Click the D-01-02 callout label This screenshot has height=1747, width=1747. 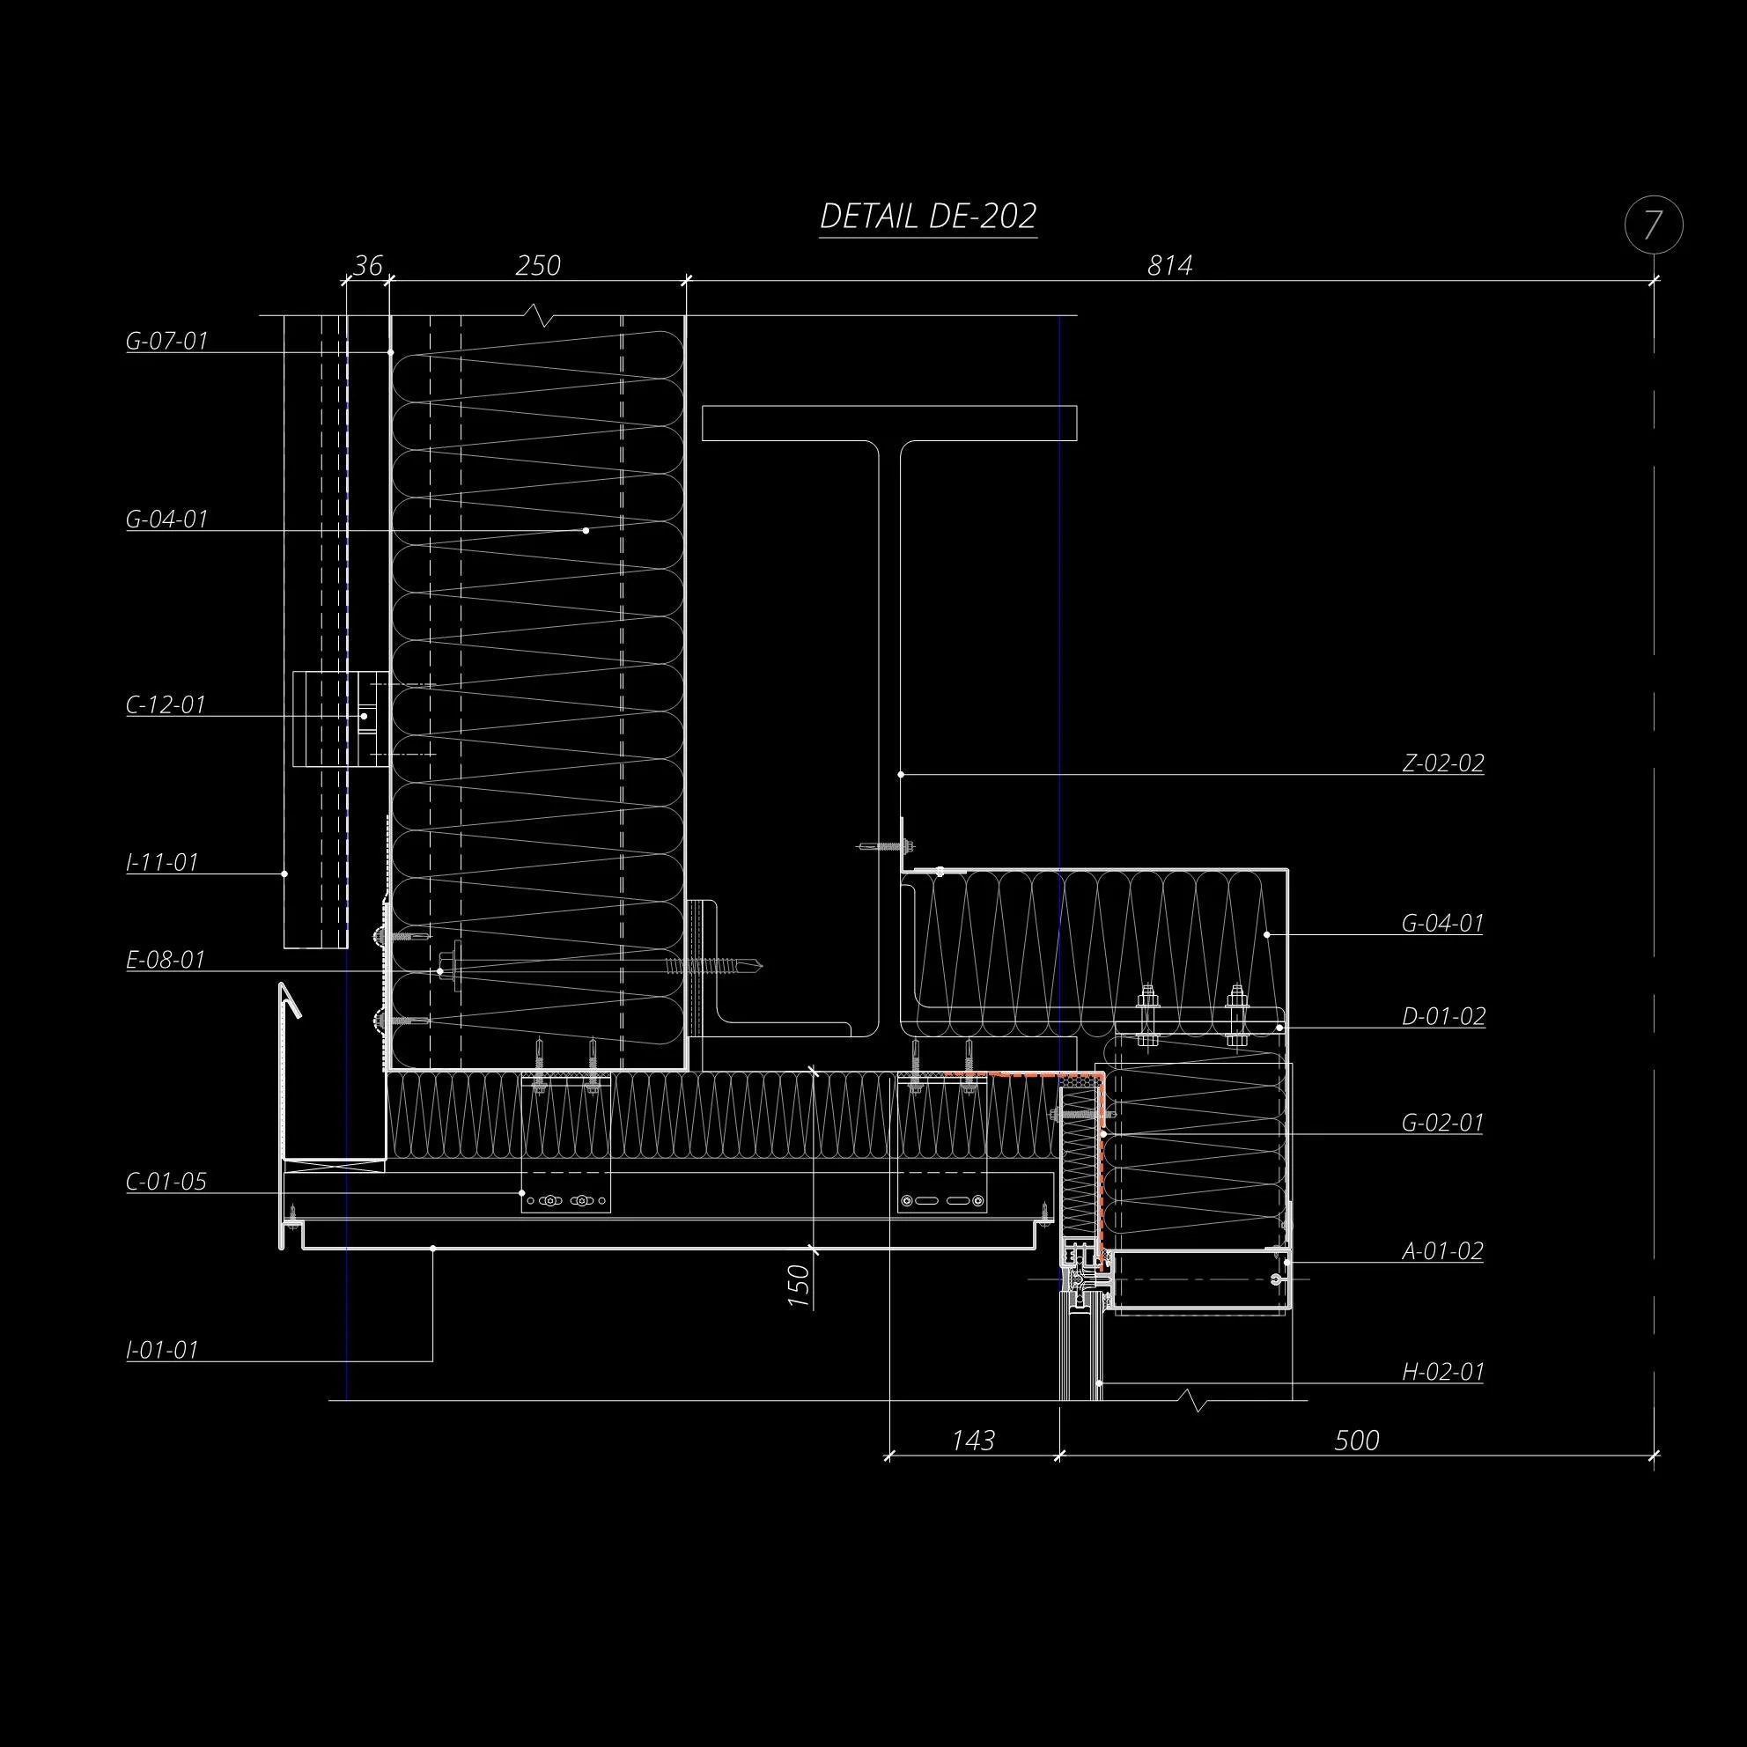coord(1443,1016)
